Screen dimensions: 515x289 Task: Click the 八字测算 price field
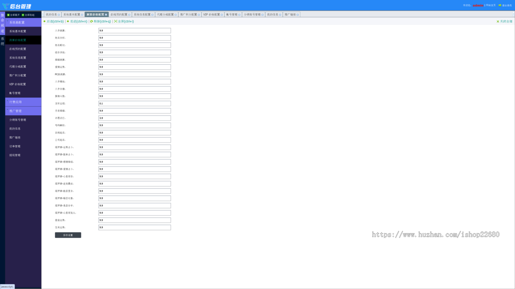click(134, 31)
